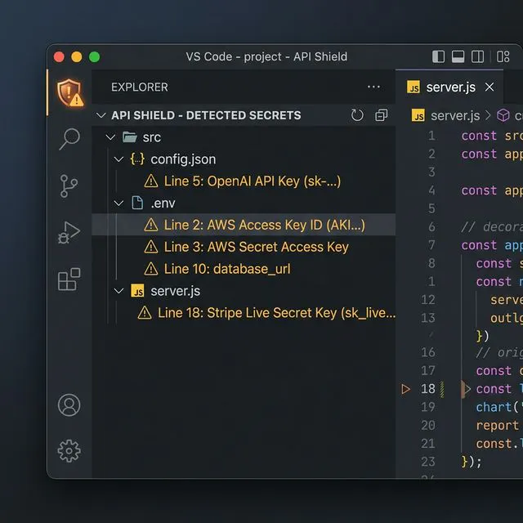Click the debug arrow in line 18 gutter

click(x=405, y=389)
